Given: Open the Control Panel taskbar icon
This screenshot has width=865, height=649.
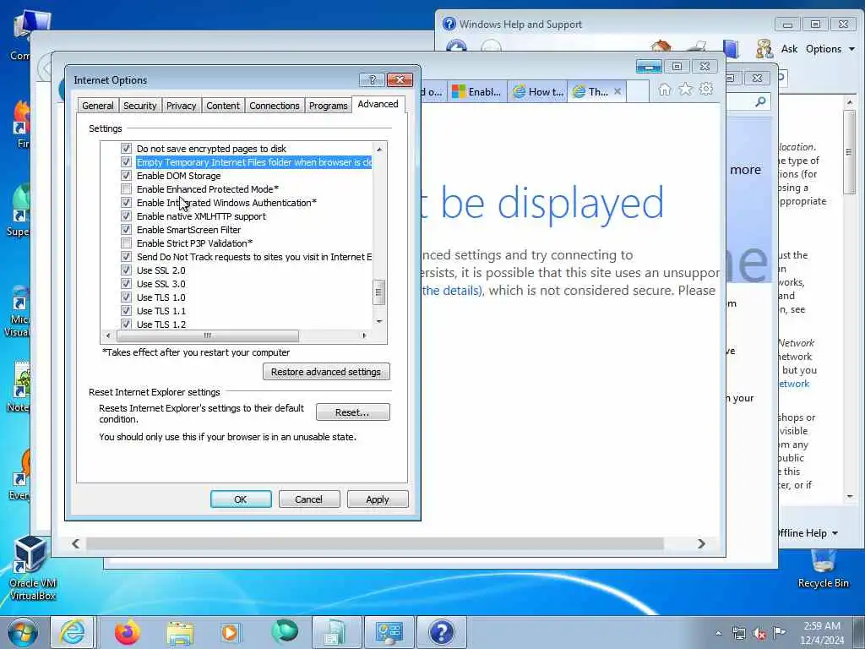Looking at the screenshot, I should point(391,632).
